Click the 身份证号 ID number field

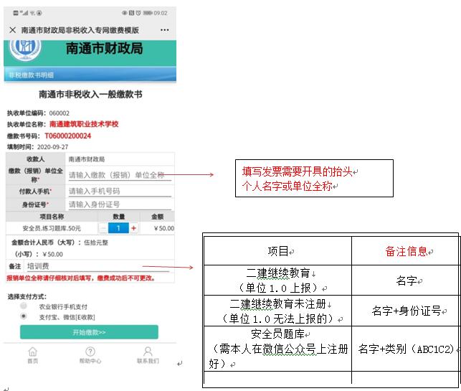(x=118, y=204)
